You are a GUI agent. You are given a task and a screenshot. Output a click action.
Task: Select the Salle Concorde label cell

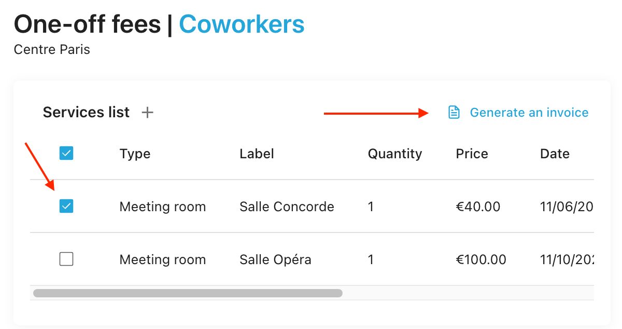[x=287, y=207]
